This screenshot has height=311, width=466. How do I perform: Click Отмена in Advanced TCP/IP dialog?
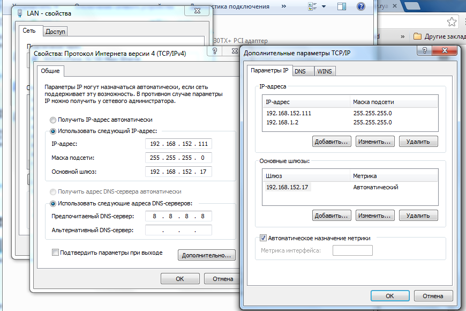pos(433,296)
